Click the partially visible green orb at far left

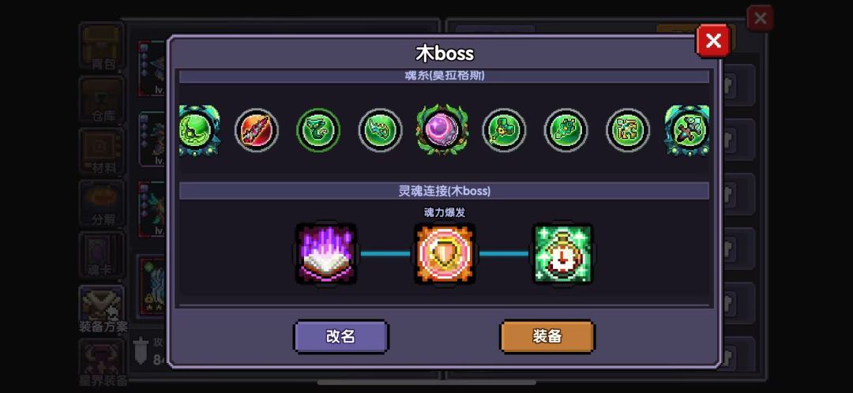[199, 130]
